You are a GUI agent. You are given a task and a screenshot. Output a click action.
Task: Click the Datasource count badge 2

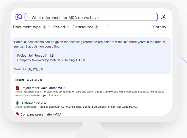coord(97,27)
